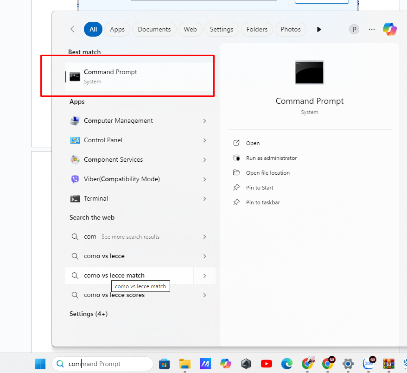Screen dimensions: 407x373
Task: Click the Windows Start button
Action: point(40,364)
